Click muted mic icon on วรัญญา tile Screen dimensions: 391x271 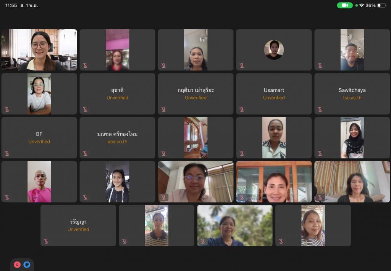[x=46, y=241]
